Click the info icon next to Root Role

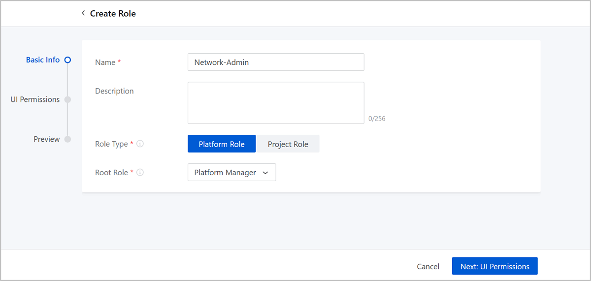pyautogui.click(x=140, y=173)
